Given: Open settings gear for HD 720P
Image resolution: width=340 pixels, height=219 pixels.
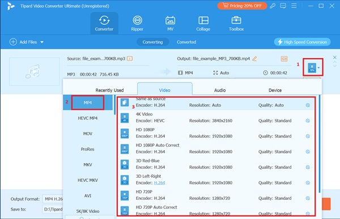Looking at the screenshot, I should tap(308, 198).
